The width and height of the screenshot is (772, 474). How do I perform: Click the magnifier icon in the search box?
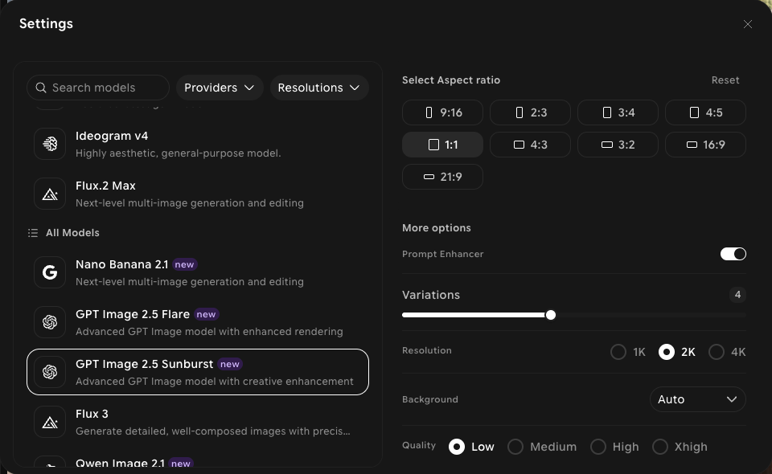click(x=41, y=88)
